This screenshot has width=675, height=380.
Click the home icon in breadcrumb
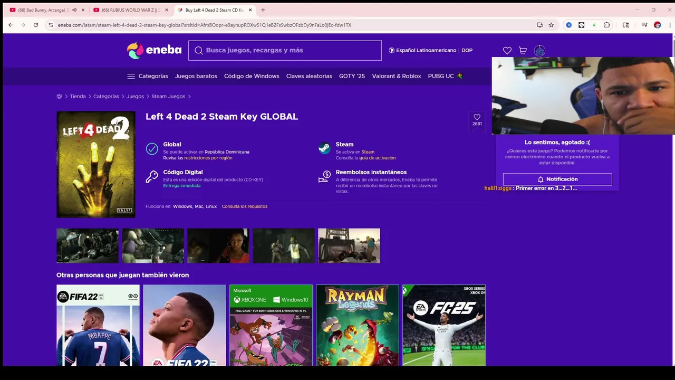click(60, 97)
